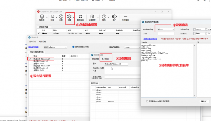Click the 订阅 subscription toolbar icon
This screenshot has height=121, width=211.
click(x=52, y=18)
